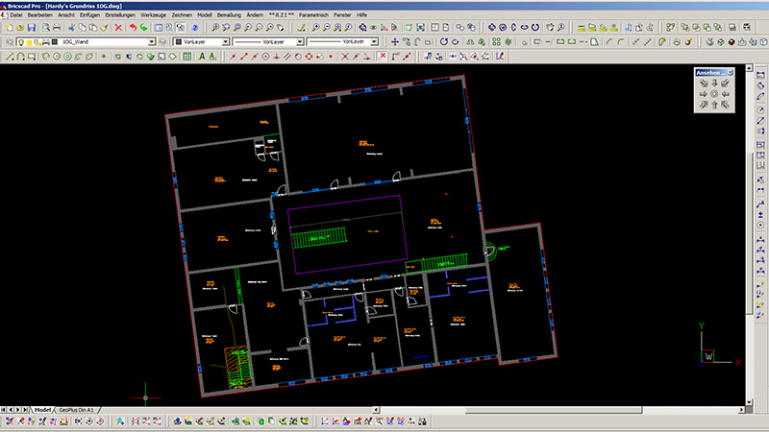Cut selection with the scissors icon
Viewport: 769px width, 432px height.
[71, 28]
